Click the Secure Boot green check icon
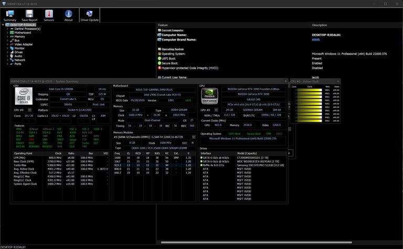Screen dimensions: 403x249 (x=160, y=63)
